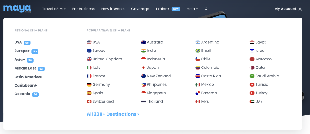Select the Asia+ regional plan
Viewport: 310px width, 134px height.
(x=24, y=60)
